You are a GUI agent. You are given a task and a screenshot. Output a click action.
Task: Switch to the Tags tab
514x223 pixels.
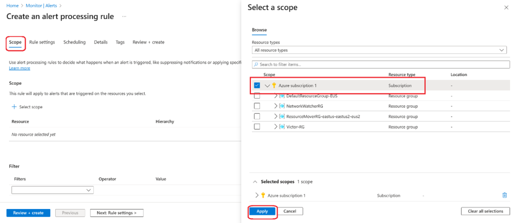click(x=120, y=42)
